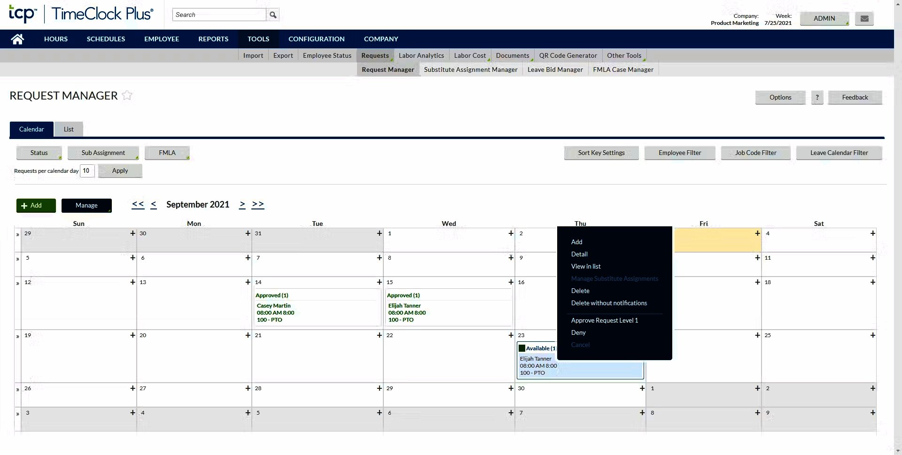The width and height of the screenshot is (902, 455).
Task: Click the scrollbar down arrow
Action: coord(897,450)
